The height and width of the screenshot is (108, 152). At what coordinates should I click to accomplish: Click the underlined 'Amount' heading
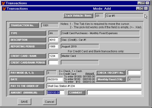pyautogui.click(x=90, y=74)
